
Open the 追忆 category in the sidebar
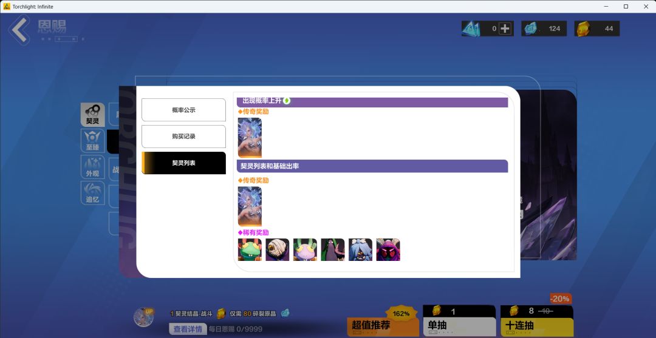click(92, 193)
